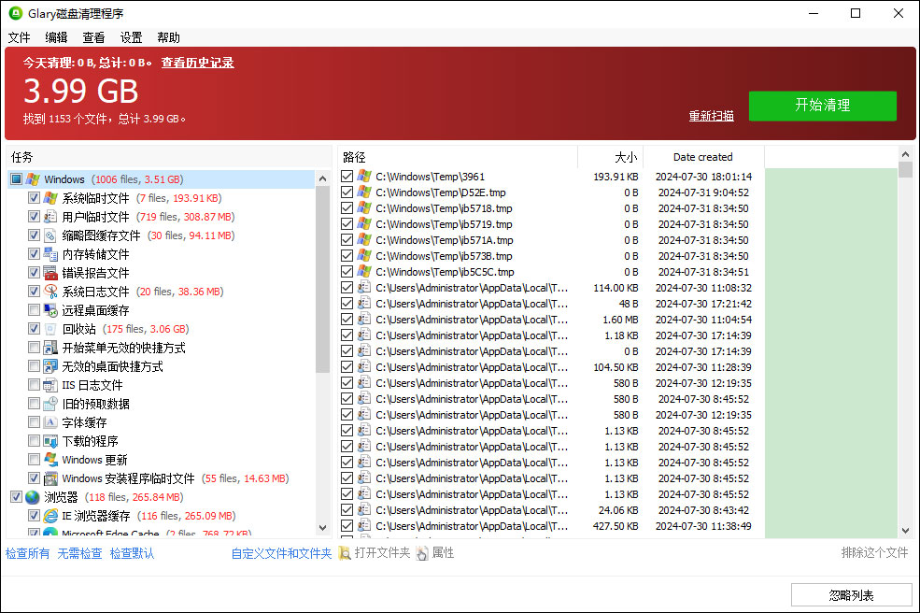Click the 无需检查 link
Screen dimensions: 920x613
click(79, 554)
